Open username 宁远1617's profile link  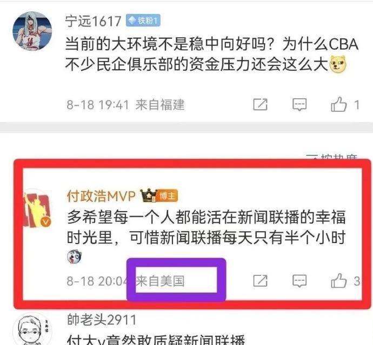[93, 21]
